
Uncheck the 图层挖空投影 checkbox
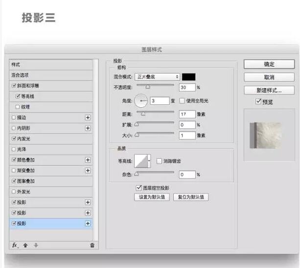click(x=138, y=188)
